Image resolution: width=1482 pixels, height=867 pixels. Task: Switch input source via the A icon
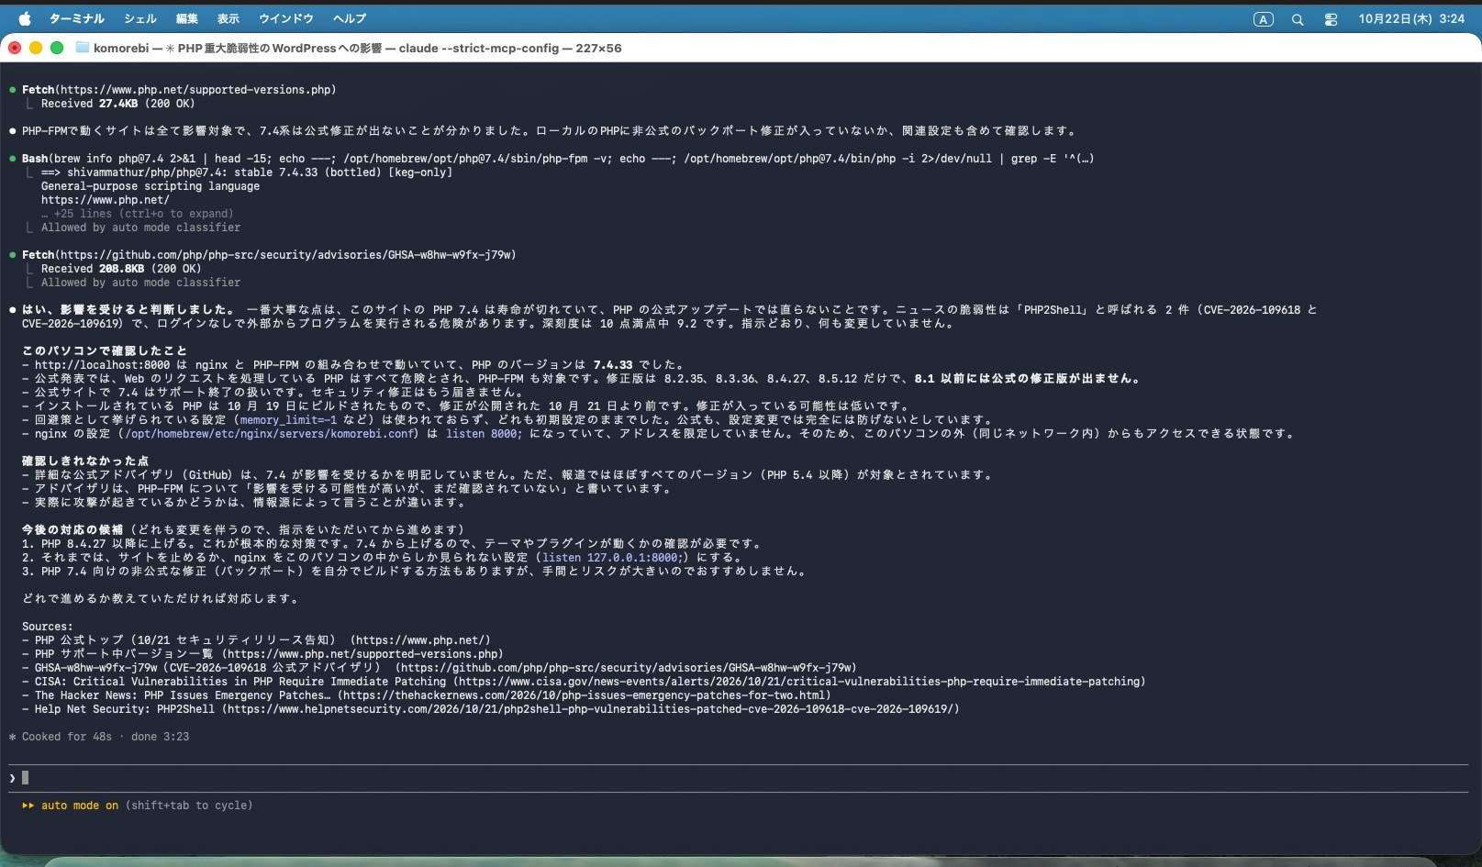pyautogui.click(x=1264, y=19)
